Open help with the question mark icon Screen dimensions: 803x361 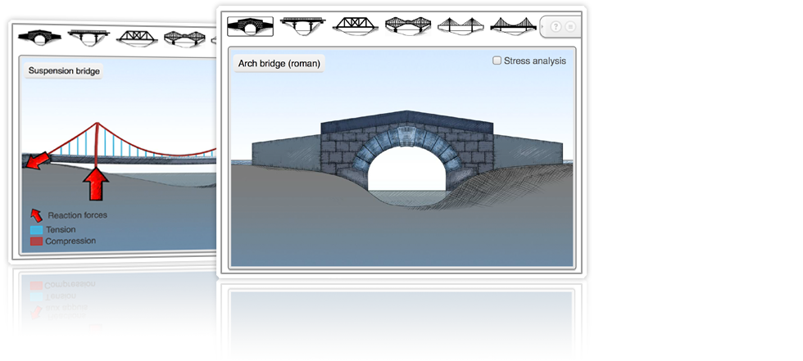click(556, 26)
